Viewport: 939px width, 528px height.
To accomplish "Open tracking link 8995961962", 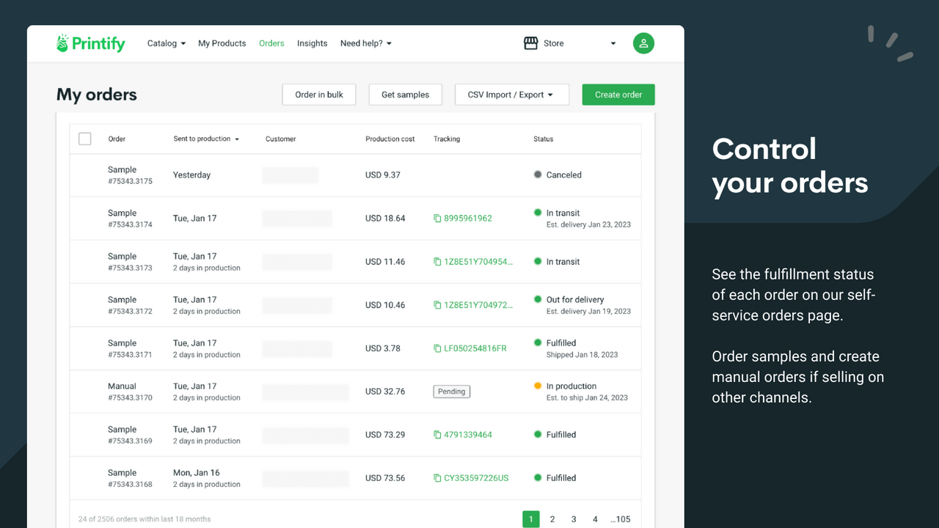I will coord(469,218).
